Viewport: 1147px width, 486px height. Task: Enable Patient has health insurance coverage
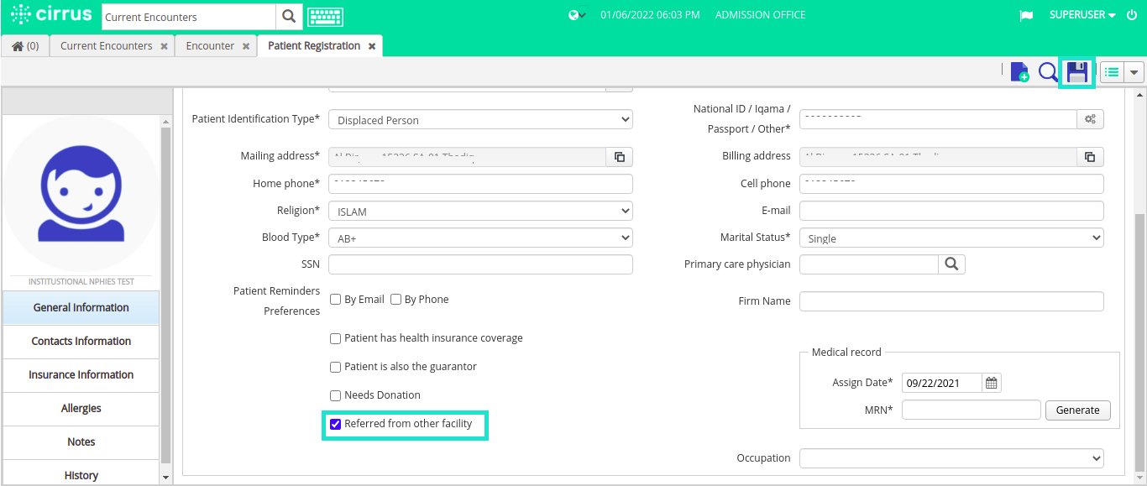click(x=335, y=338)
